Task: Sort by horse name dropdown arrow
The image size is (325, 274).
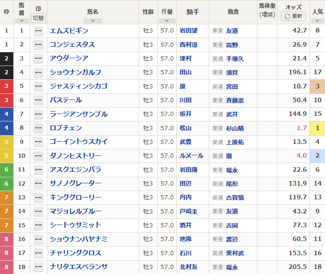Action: (93, 21)
